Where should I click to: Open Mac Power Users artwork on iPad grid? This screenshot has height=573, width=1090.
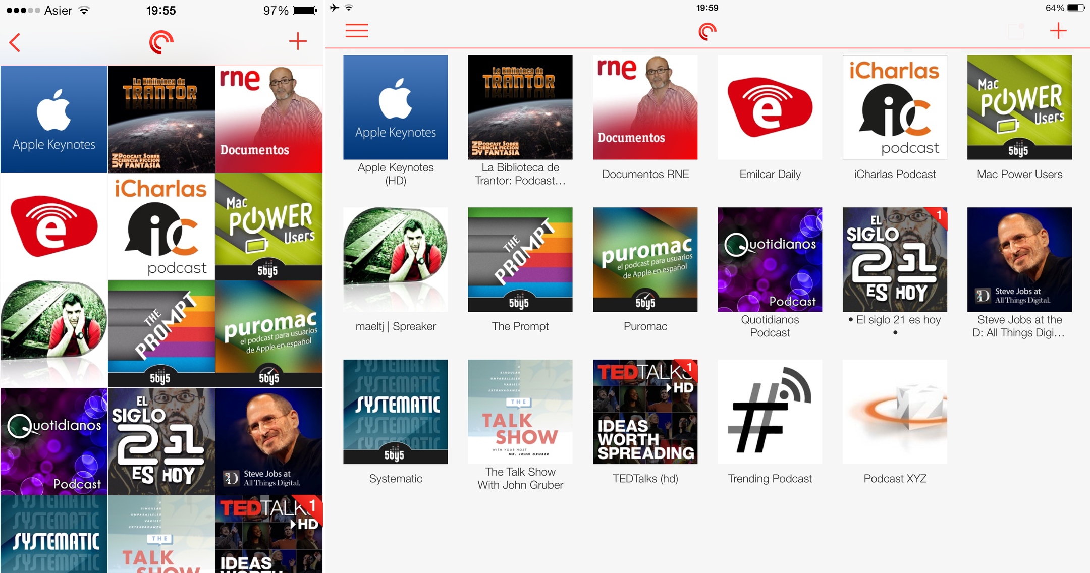[1019, 107]
